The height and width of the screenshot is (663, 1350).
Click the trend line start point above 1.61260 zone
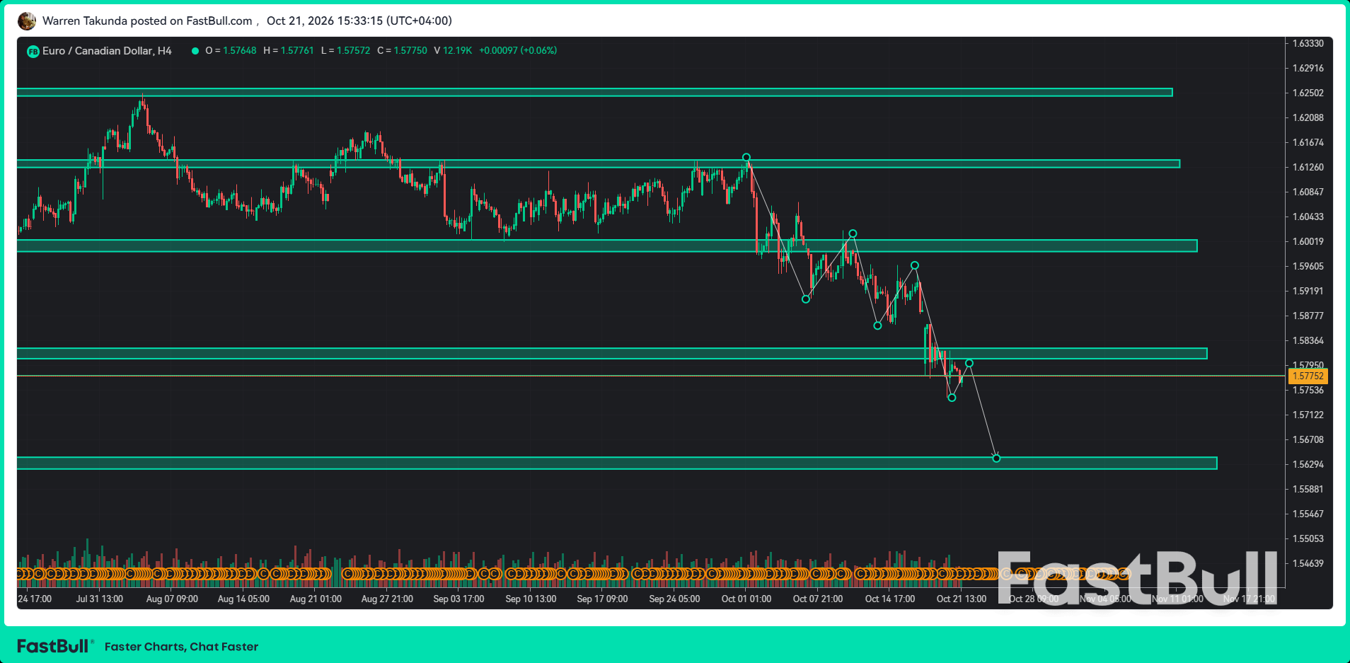tap(746, 157)
